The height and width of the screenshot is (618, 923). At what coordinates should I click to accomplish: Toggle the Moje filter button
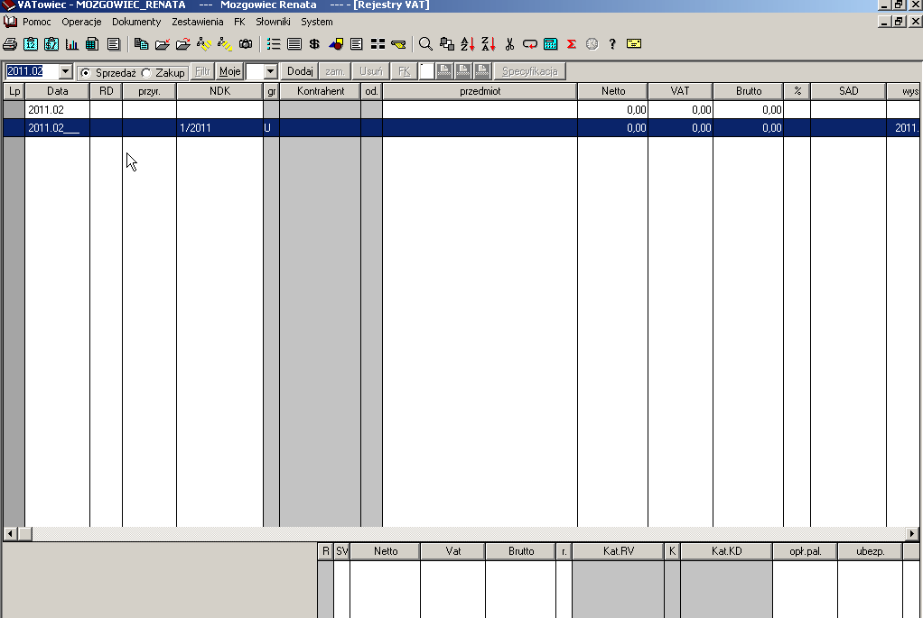click(x=230, y=71)
